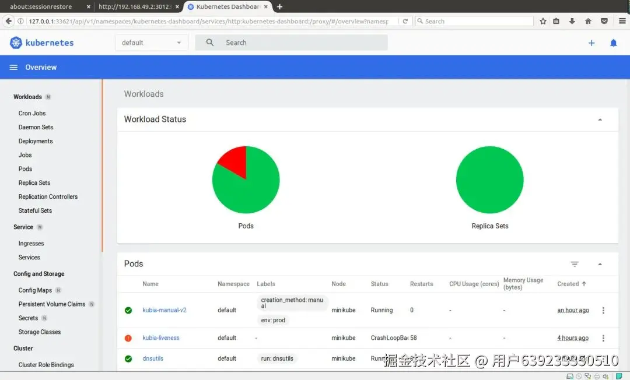Click the red error icon beside kubia-liveness
This screenshot has height=380, width=630.
click(128, 337)
